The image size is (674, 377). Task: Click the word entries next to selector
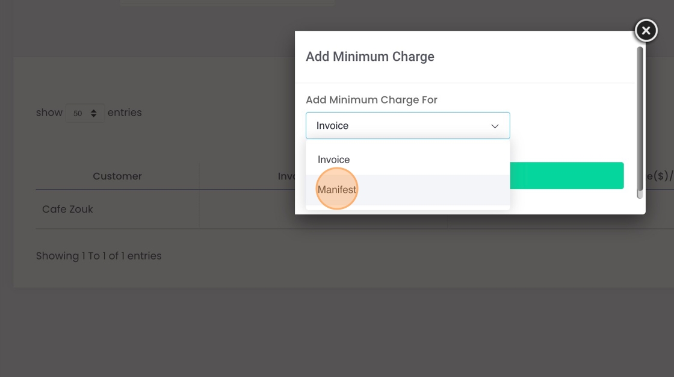(125, 113)
